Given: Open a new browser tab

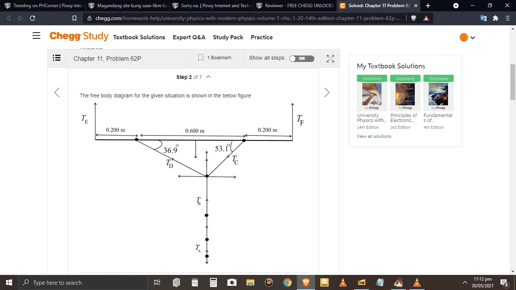Looking at the screenshot, I should coord(428,6).
